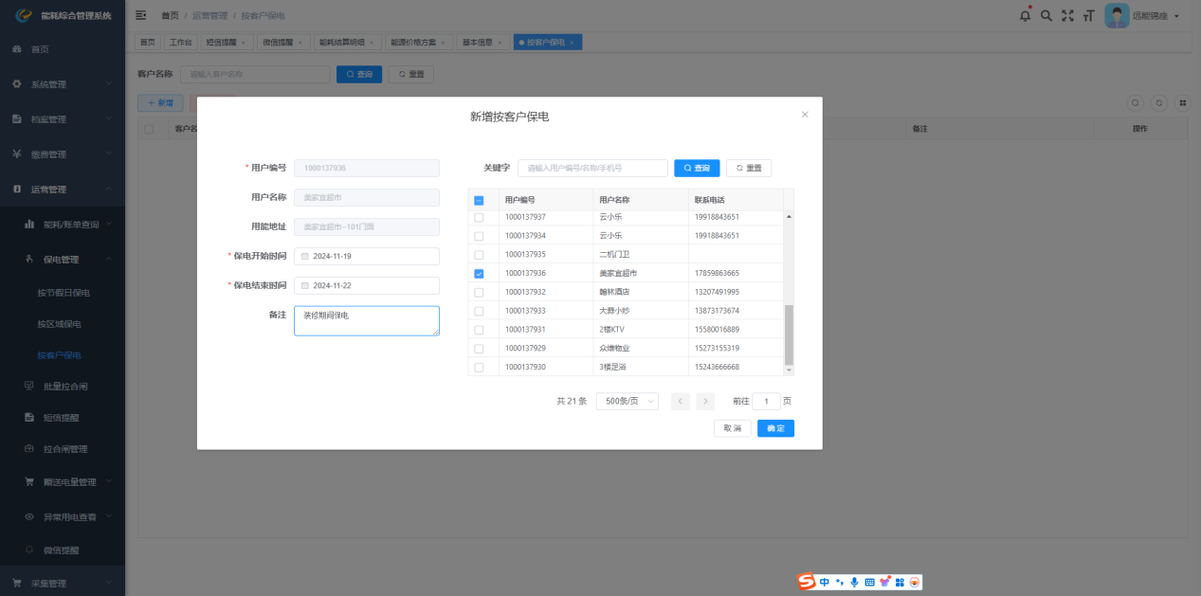
Task: Click the font size icon
Action: 1088,16
